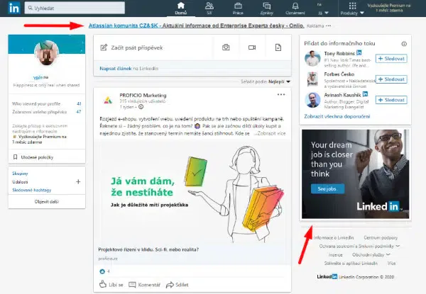Image resolution: width=426 pixels, height=294 pixels.
Task: Open the PROFICIO Marketing post options menu
Action: coord(281,94)
